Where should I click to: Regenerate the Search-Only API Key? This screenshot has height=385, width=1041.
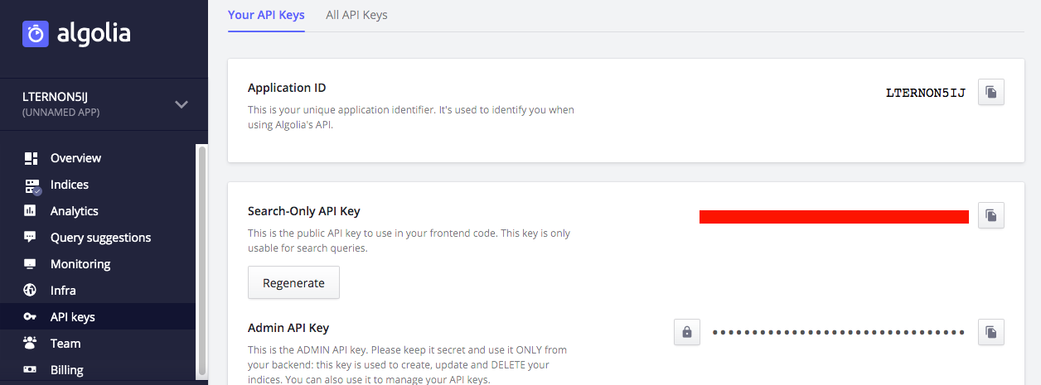[293, 282]
